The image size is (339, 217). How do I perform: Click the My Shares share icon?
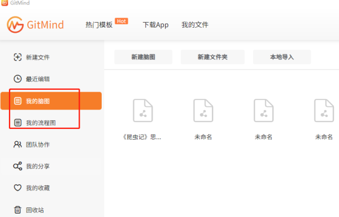click(18, 166)
